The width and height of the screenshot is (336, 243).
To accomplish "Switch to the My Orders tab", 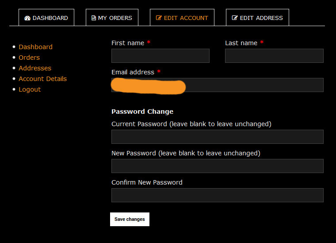I will (112, 18).
